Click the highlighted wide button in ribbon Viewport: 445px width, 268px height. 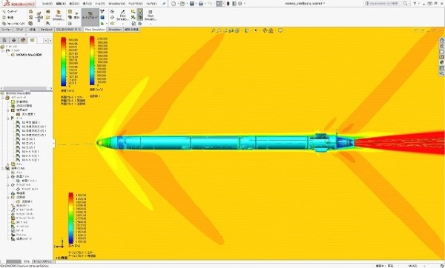(90, 17)
